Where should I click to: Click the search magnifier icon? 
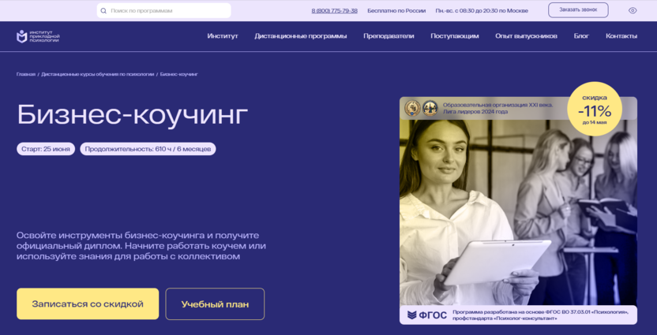103,11
